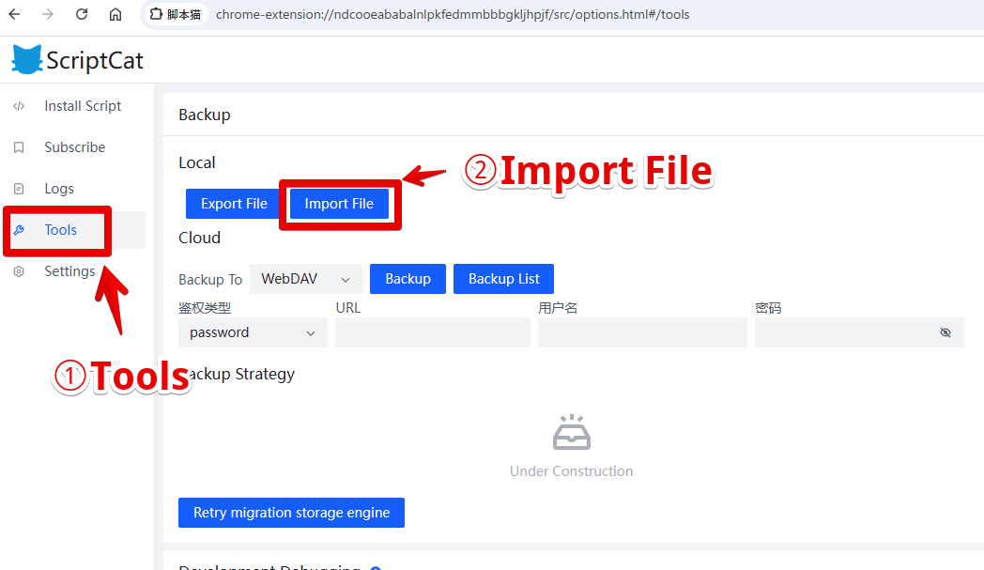Open the 鉴权类型 password dropdown

[253, 332]
